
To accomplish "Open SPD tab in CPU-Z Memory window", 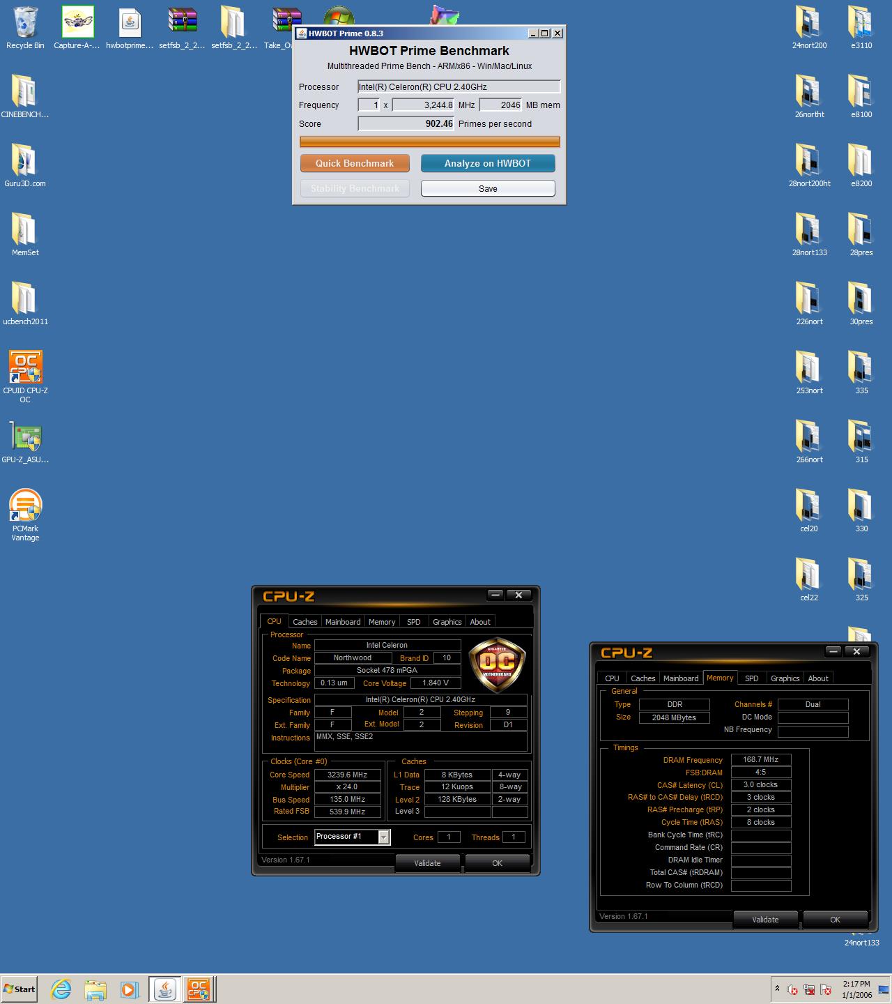I will point(752,678).
